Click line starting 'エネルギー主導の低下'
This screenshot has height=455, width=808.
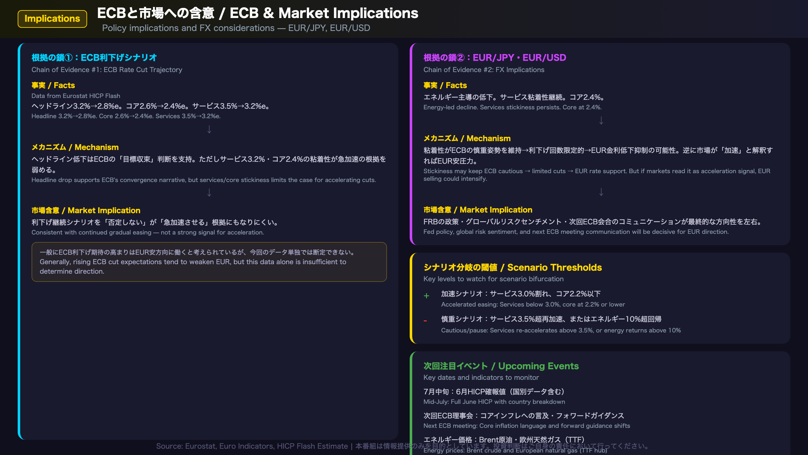(514, 97)
